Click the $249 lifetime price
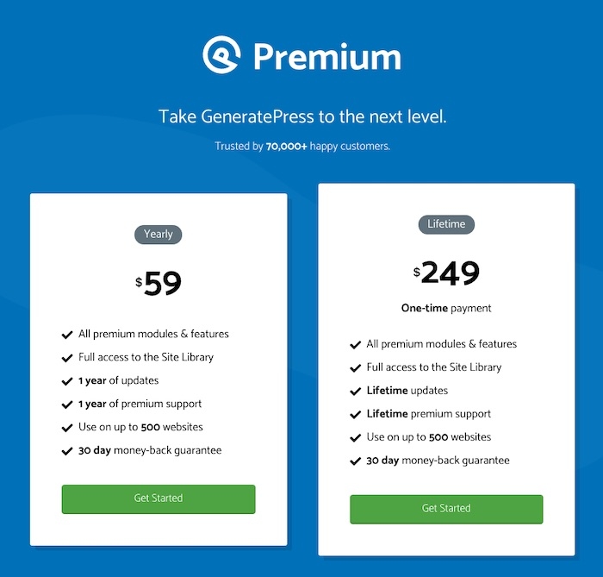Image resolution: width=603 pixels, height=577 pixels. click(x=447, y=273)
